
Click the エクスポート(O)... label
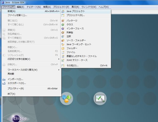(17, 83)
